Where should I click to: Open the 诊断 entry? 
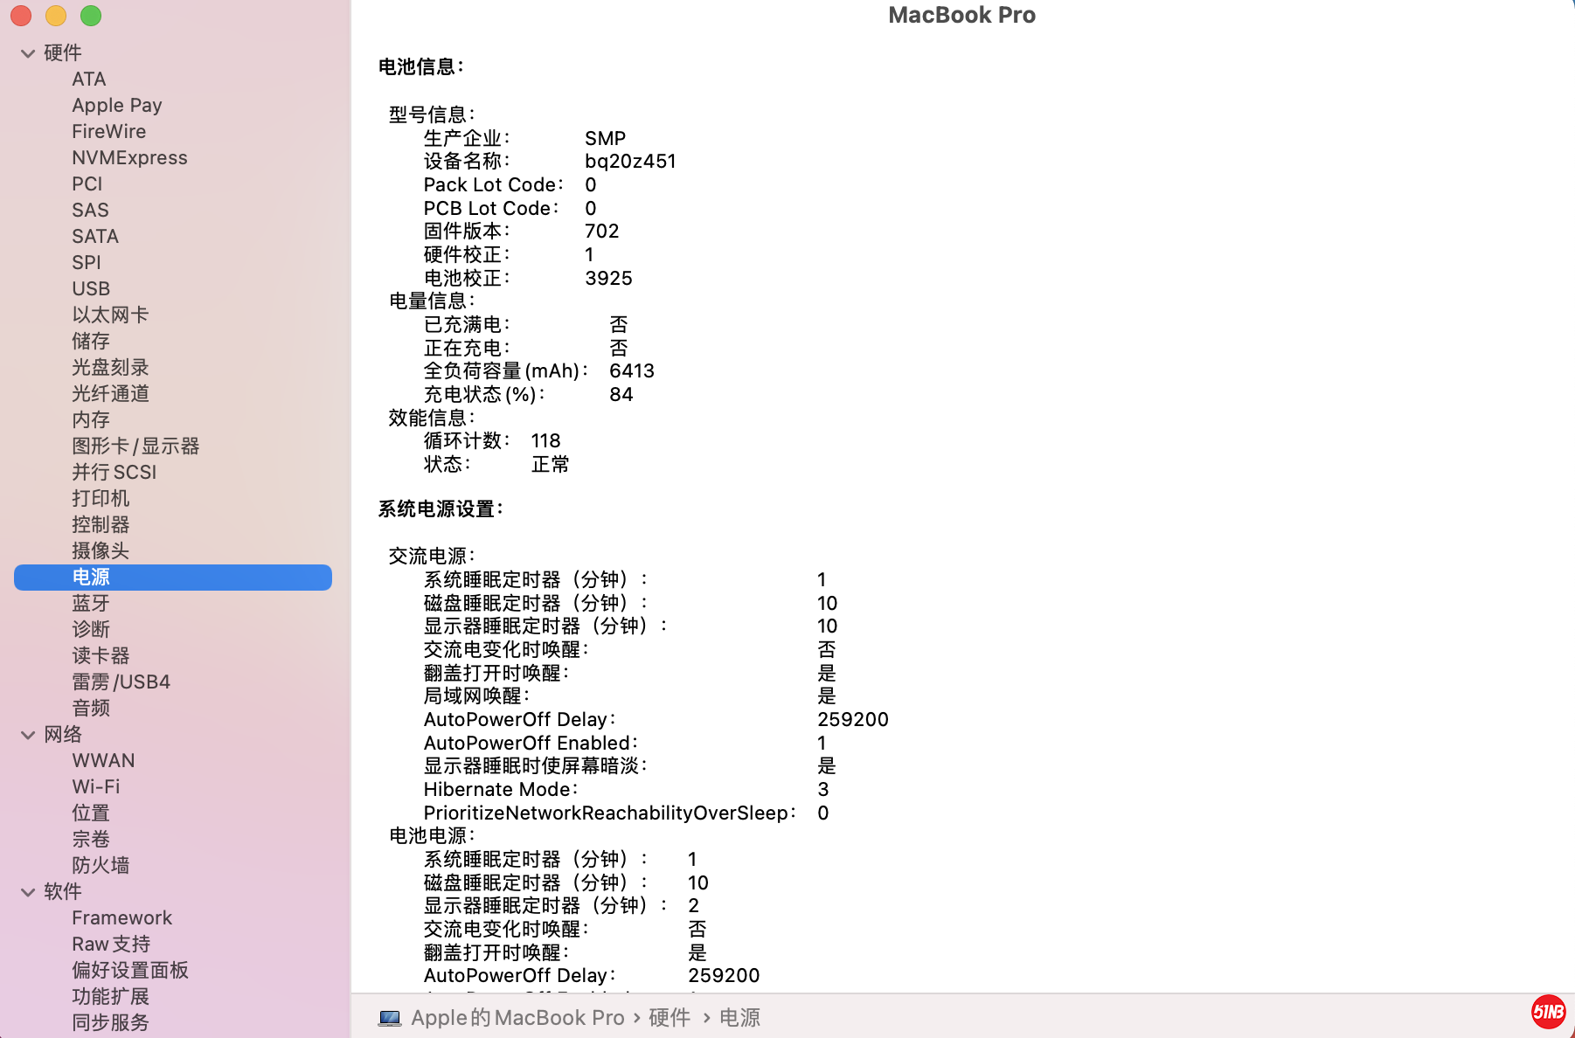(91, 630)
